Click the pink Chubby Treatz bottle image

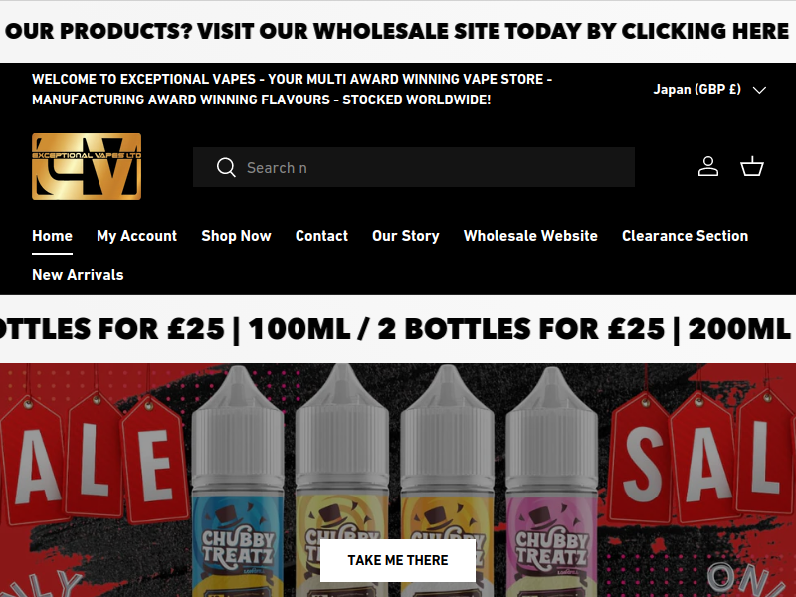click(552, 483)
